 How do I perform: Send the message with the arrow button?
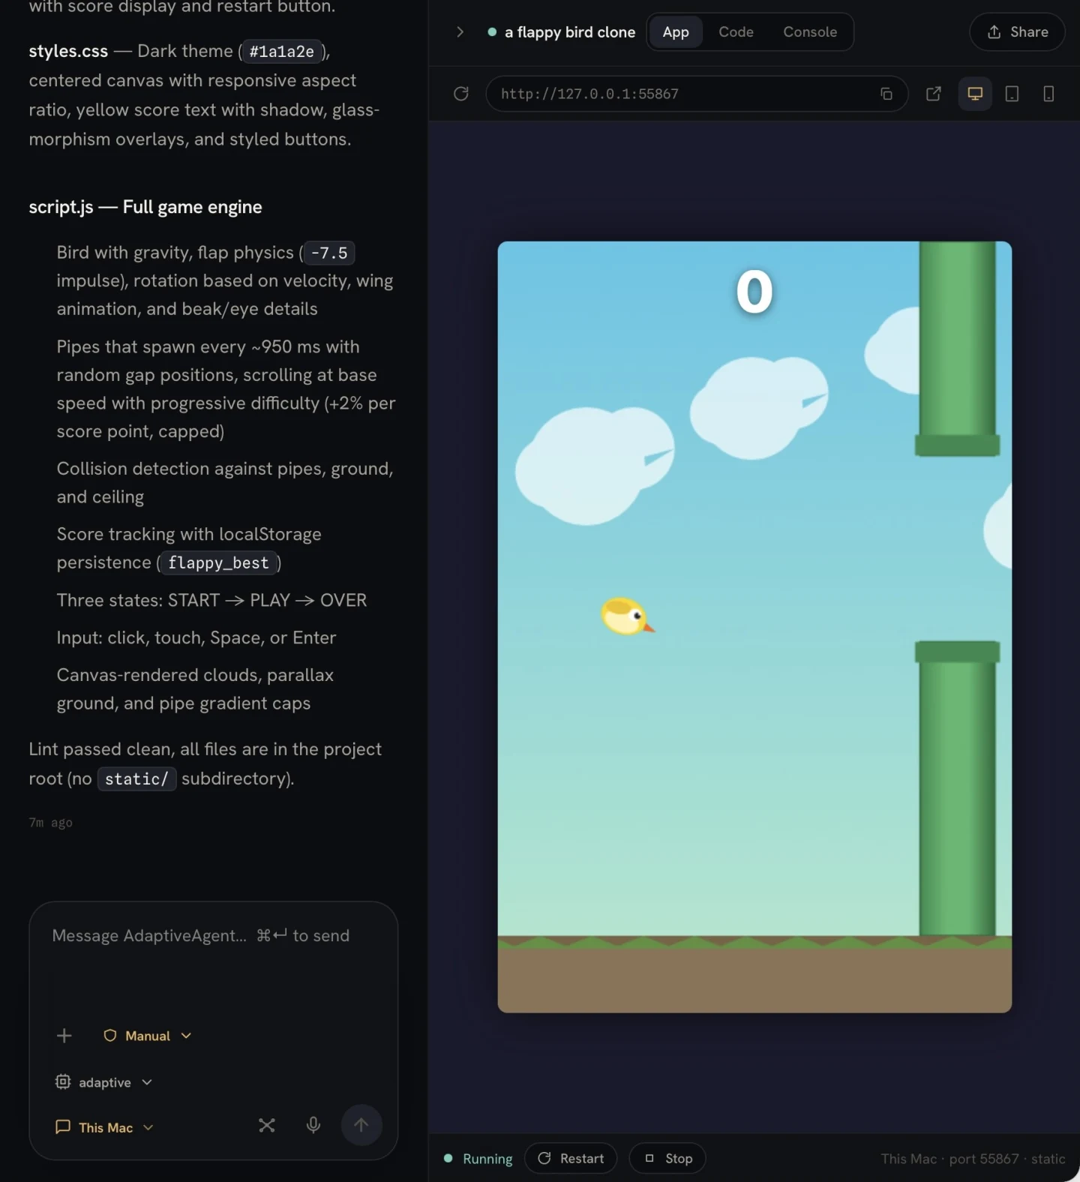point(361,1125)
